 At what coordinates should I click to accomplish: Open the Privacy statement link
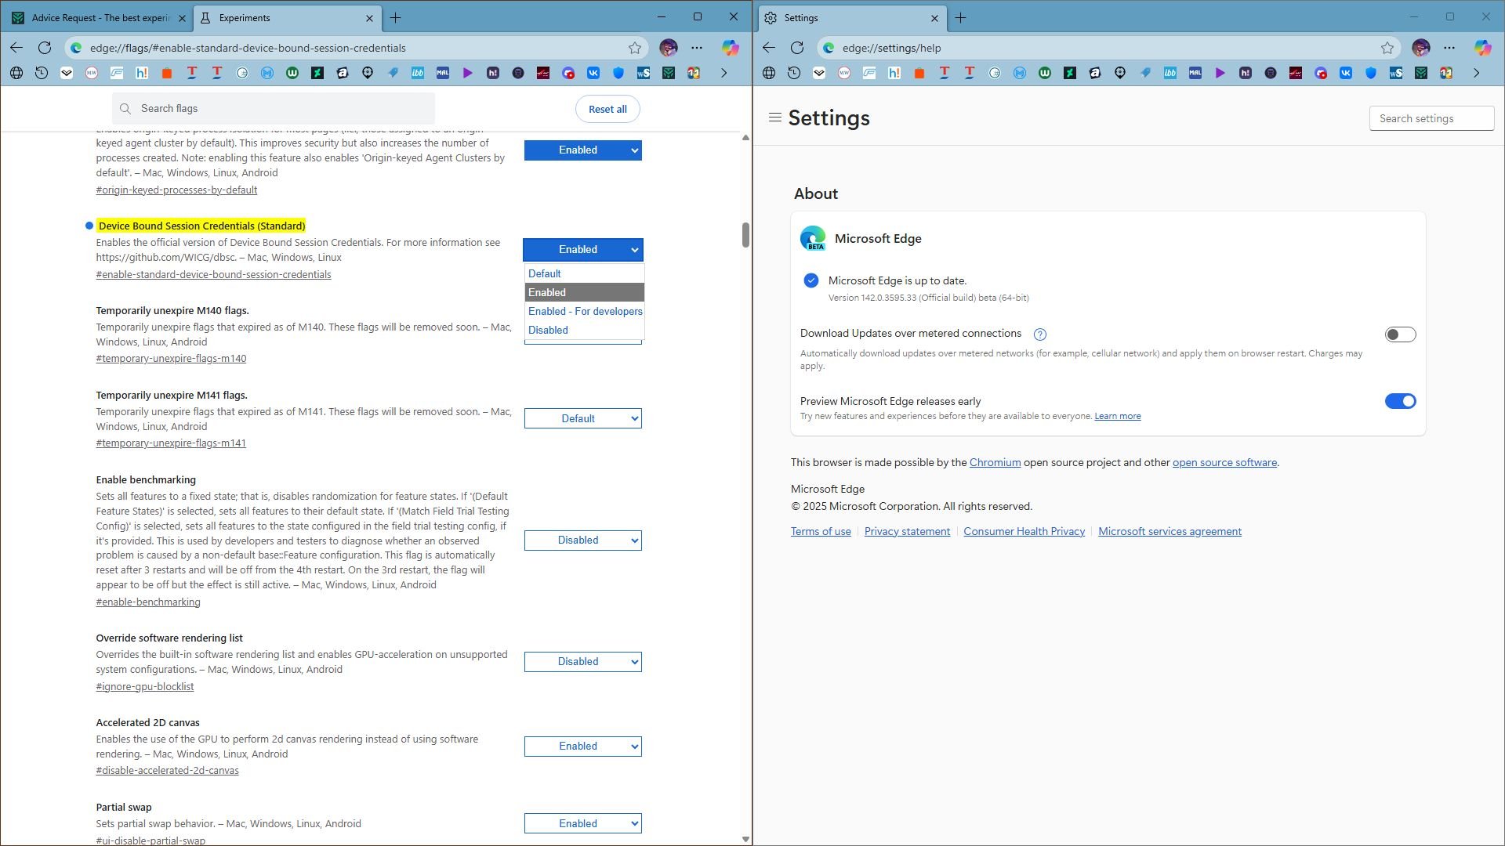coord(907,532)
